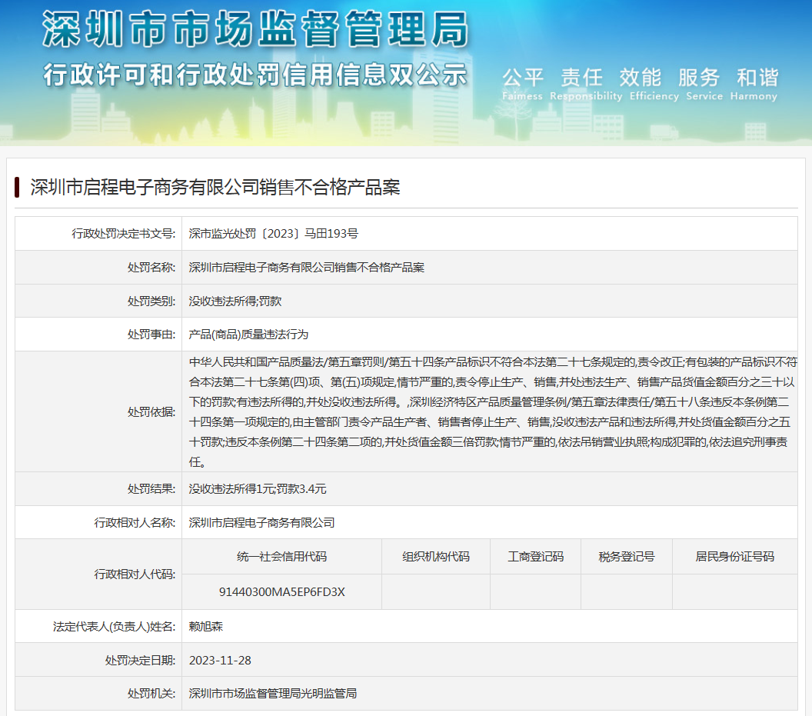Viewport: 812px width, 716px height.
Task: Click the banner title 深圳市市场监督管理局
Action: tap(256, 29)
